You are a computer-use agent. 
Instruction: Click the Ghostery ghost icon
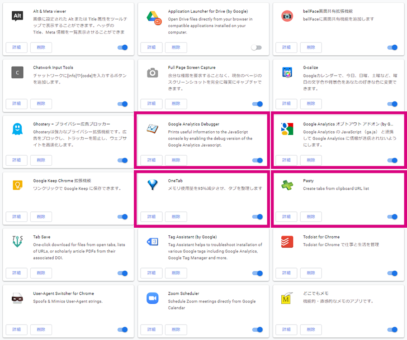click(x=17, y=129)
